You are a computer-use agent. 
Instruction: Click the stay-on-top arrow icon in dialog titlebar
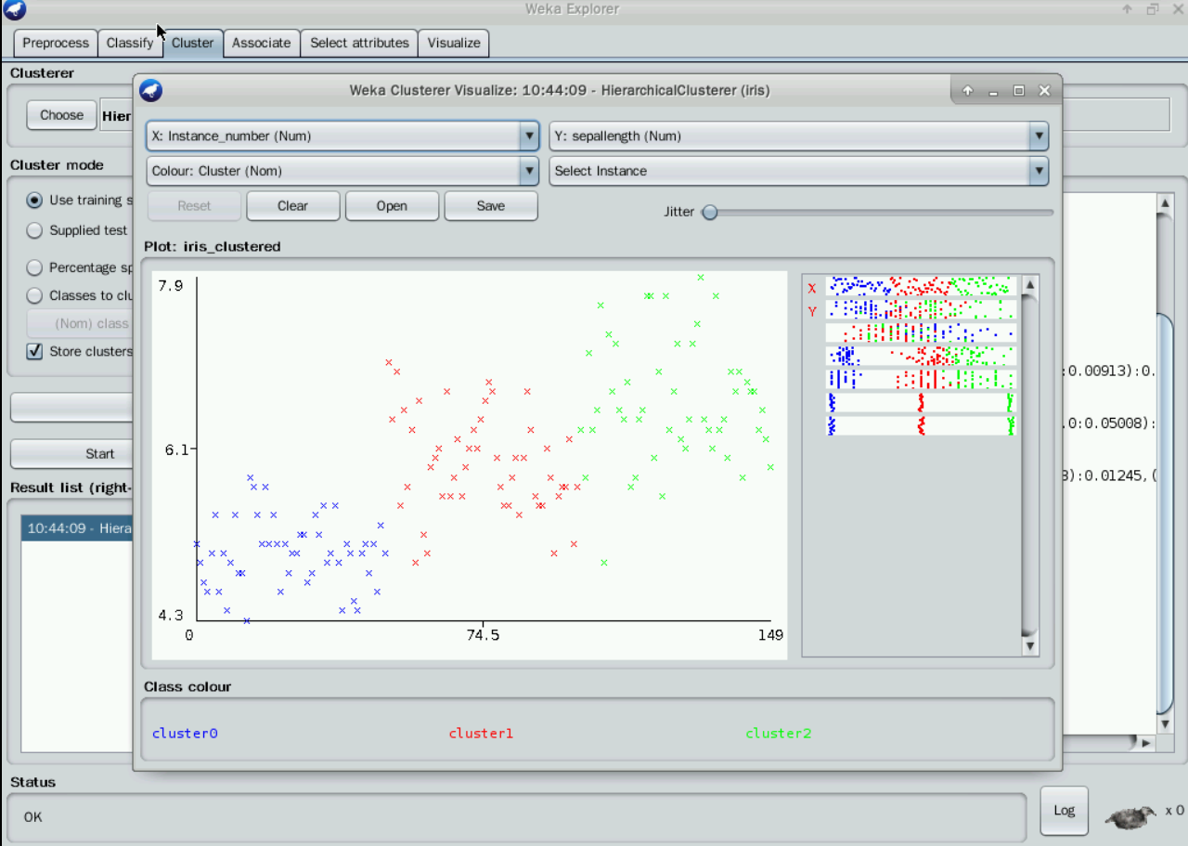[968, 91]
